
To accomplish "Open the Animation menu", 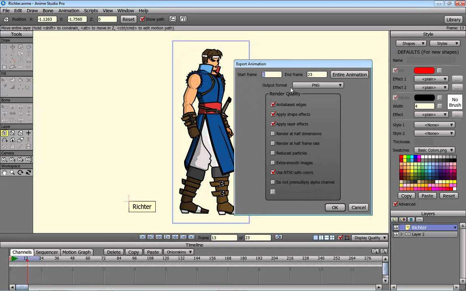I will click(69, 11).
